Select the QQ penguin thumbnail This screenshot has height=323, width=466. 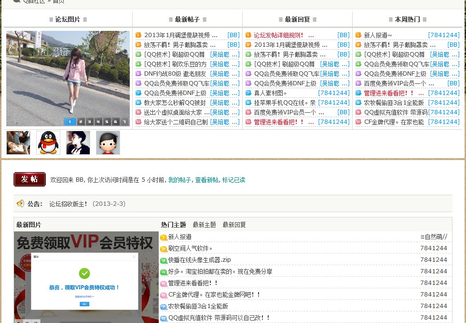pos(48,143)
